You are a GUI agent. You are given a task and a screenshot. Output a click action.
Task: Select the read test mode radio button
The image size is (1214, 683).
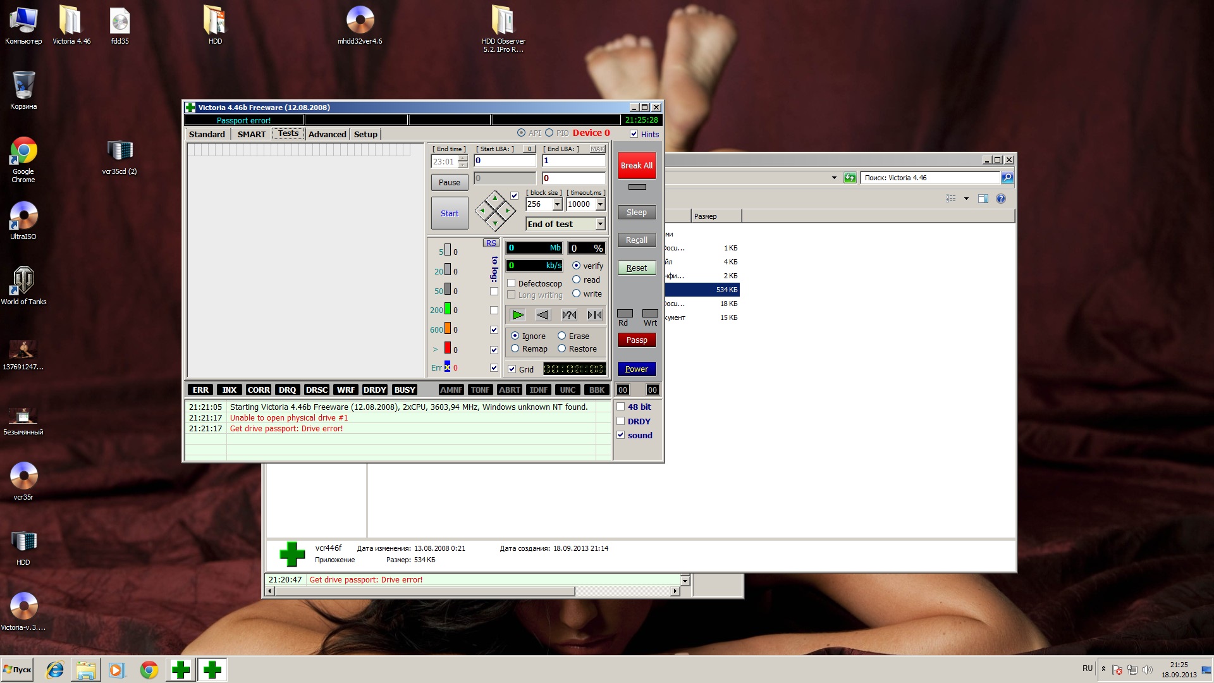tap(576, 280)
